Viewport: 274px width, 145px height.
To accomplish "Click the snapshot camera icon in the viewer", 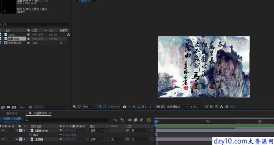I will pos(124,107).
